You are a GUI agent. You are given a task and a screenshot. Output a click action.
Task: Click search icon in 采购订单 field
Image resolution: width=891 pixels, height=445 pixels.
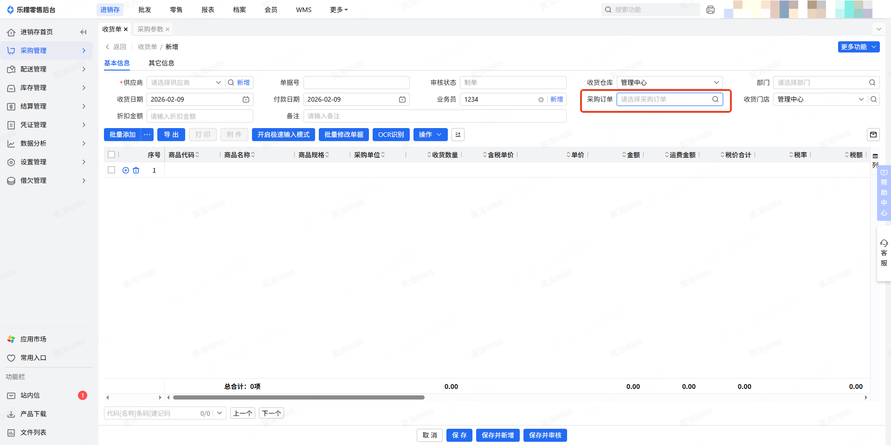716,99
